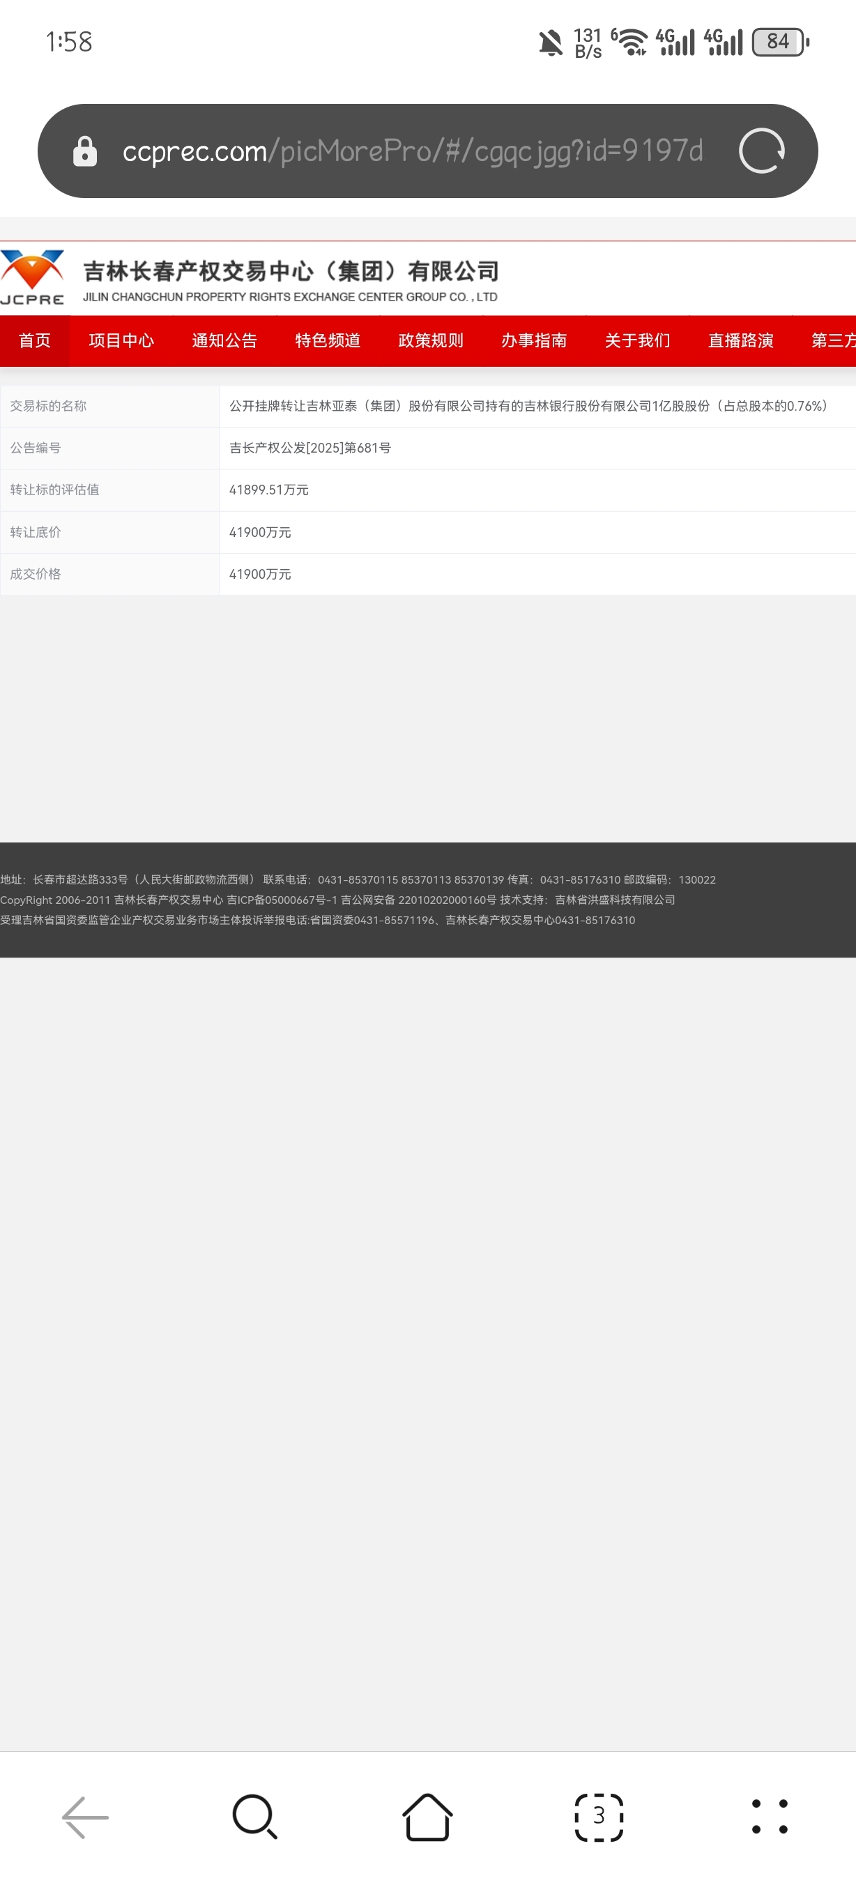This screenshot has height=1883, width=856.
Task: Click the 成交价格 label cell
Action: click(x=109, y=574)
